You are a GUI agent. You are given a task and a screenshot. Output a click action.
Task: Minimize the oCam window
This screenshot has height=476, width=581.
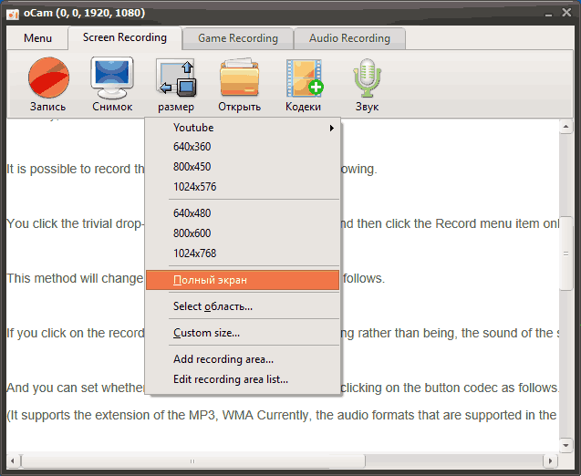[x=549, y=14]
